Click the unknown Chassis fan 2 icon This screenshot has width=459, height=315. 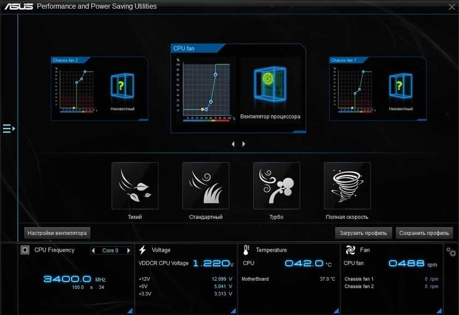[122, 86]
